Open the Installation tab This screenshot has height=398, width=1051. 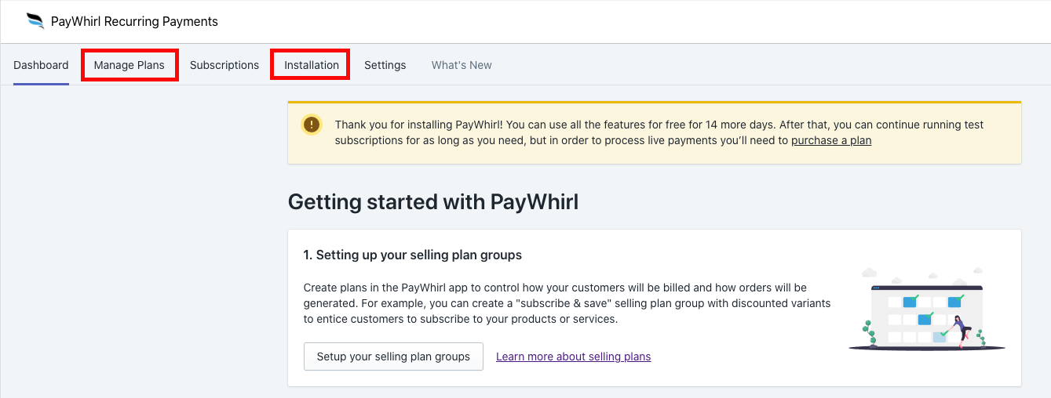click(x=312, y=65)
